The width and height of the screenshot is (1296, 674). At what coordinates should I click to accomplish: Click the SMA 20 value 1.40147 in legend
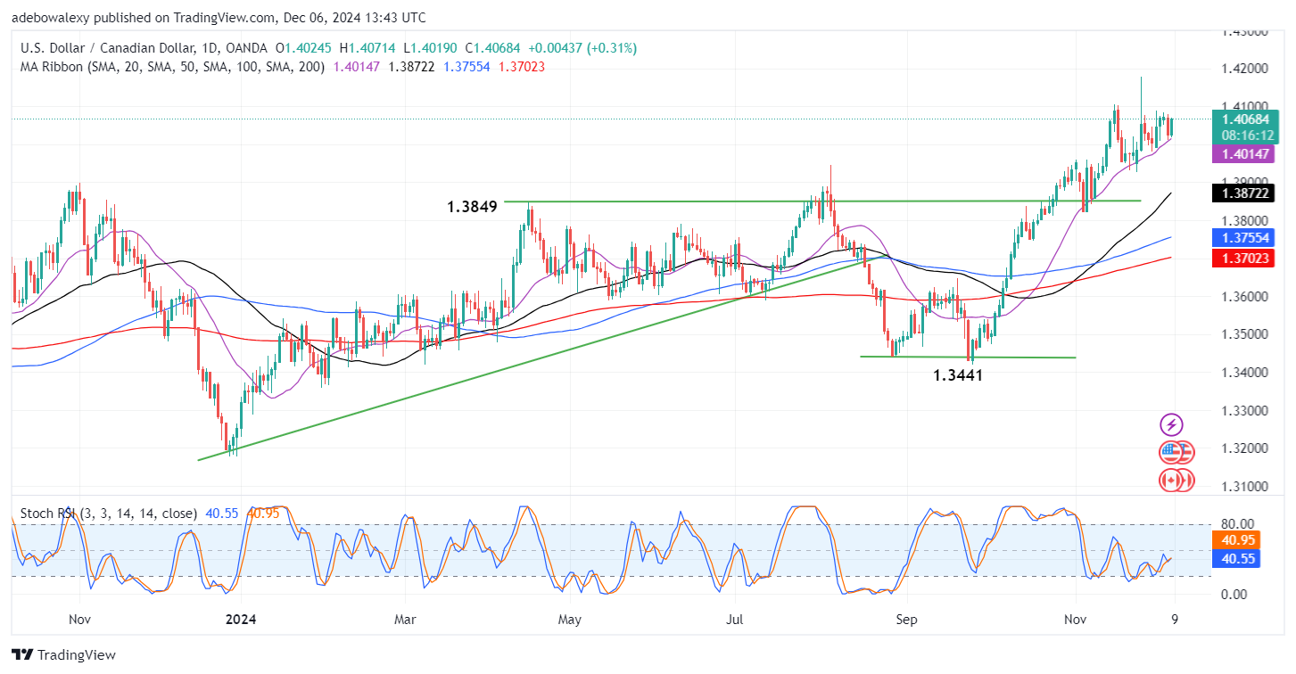point(358,66)
